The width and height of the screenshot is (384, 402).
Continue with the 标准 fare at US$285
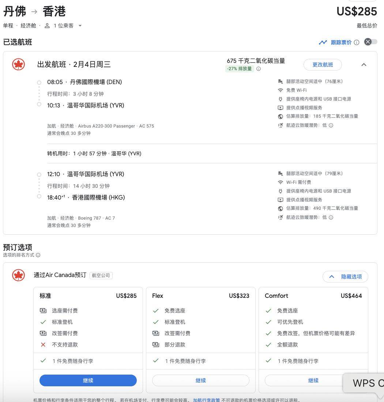(88, 380)
